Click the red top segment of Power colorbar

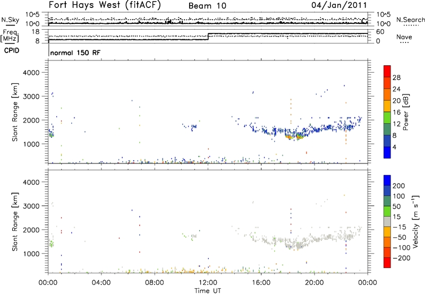(x=387, y=71)
